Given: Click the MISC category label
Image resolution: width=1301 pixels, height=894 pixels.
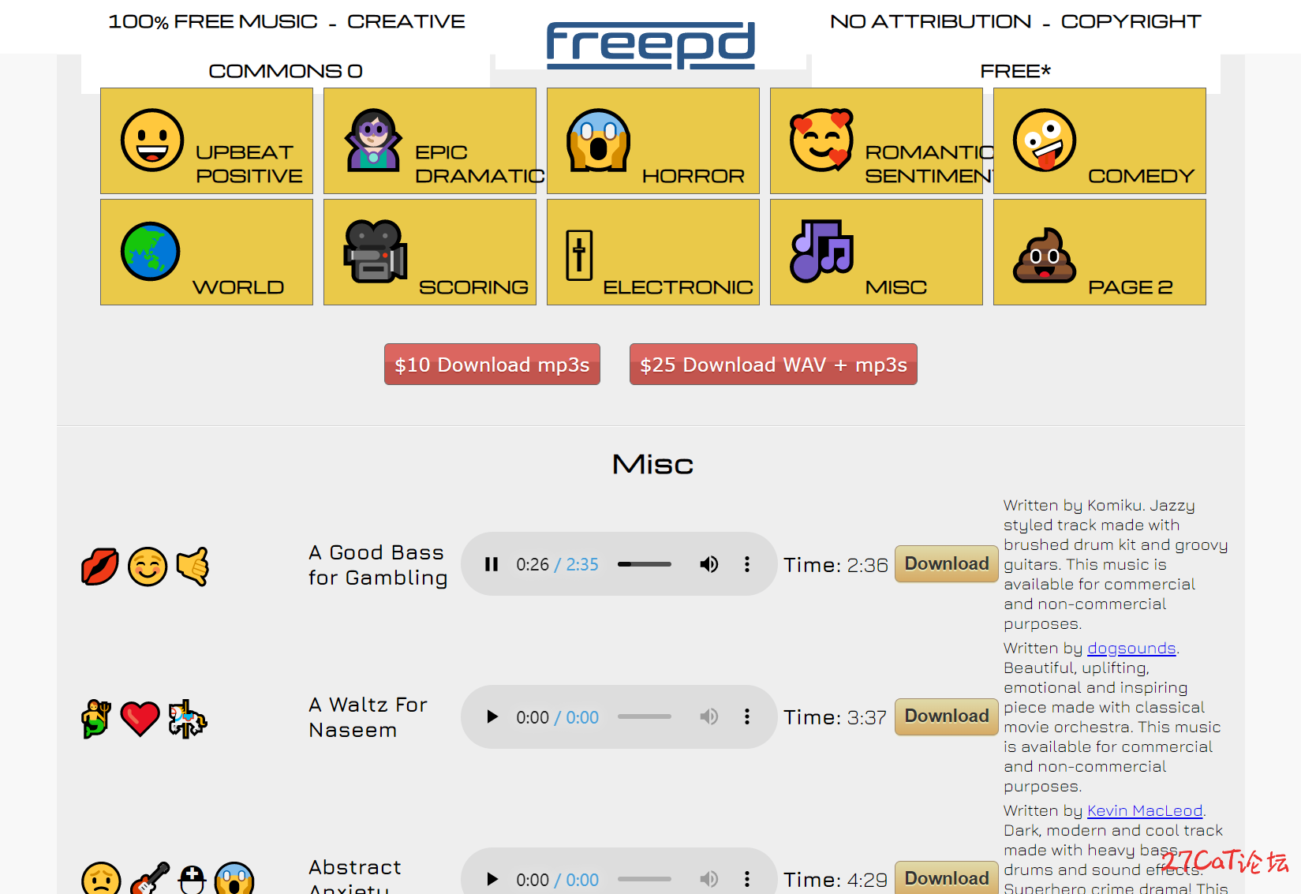Looking at the screenshot, I should [896, 287].
